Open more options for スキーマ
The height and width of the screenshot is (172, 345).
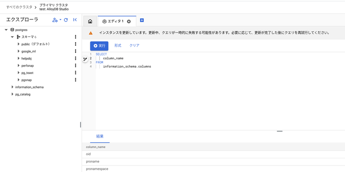pos(75,37)
